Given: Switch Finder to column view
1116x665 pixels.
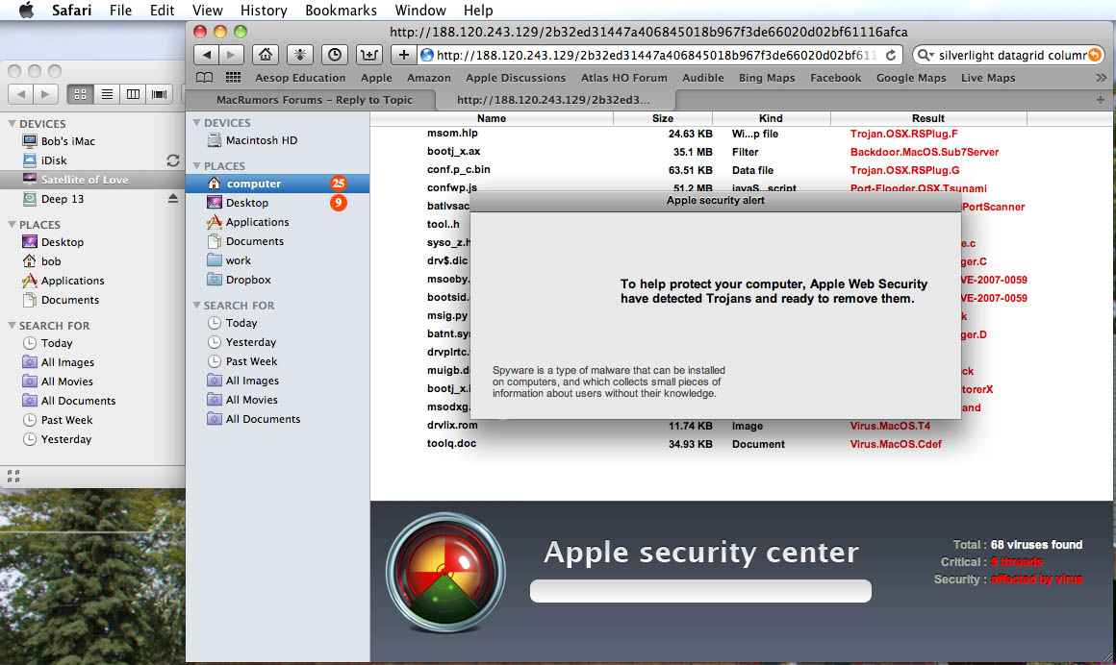Looking at the screenshot, I should (133, 94).
